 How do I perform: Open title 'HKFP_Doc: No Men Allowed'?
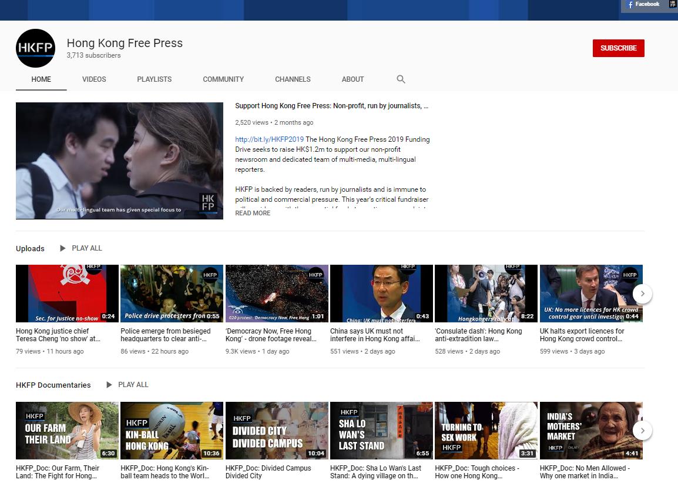[x=585, y=472]
